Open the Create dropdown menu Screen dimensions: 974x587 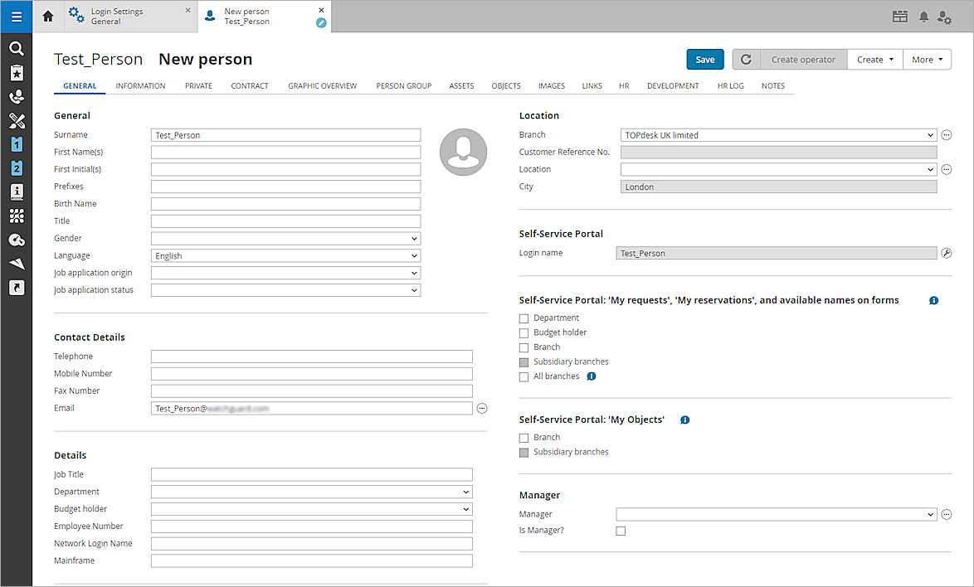coord(874,59)
